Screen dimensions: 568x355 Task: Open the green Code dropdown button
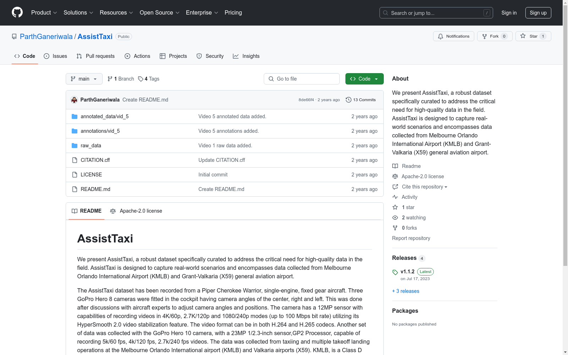364,79
